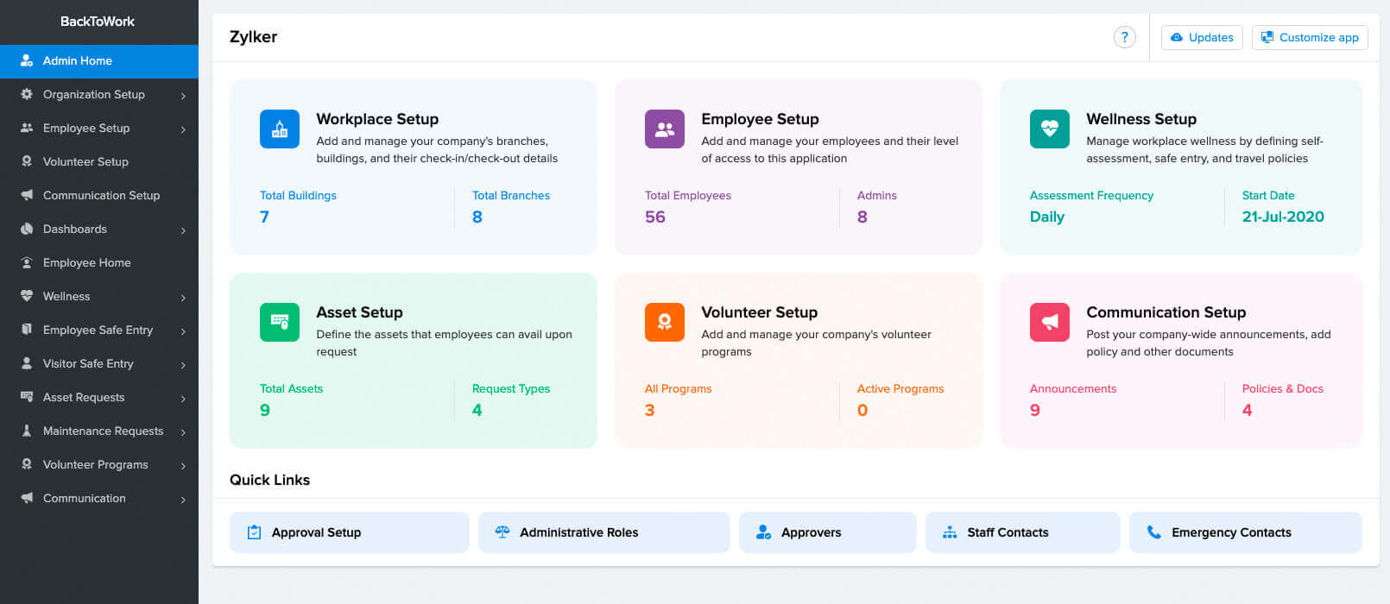Click the red Communication Setup megaphone icon

pyautogui.click(x=1049, y=323)
